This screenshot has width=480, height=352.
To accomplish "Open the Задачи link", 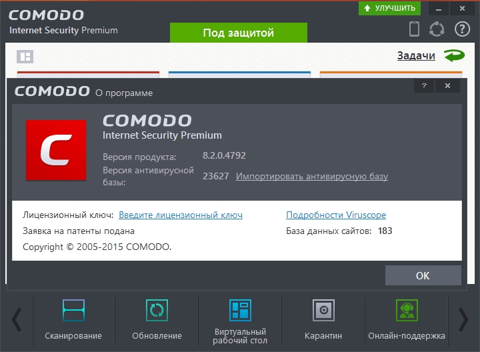I will coord(416,56).
